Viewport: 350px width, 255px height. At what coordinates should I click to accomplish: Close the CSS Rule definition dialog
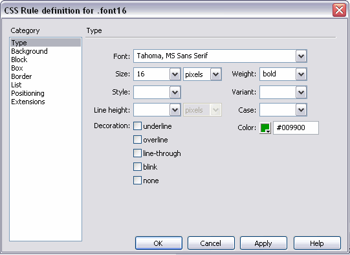pyautogui.click(x=339, y=10)
